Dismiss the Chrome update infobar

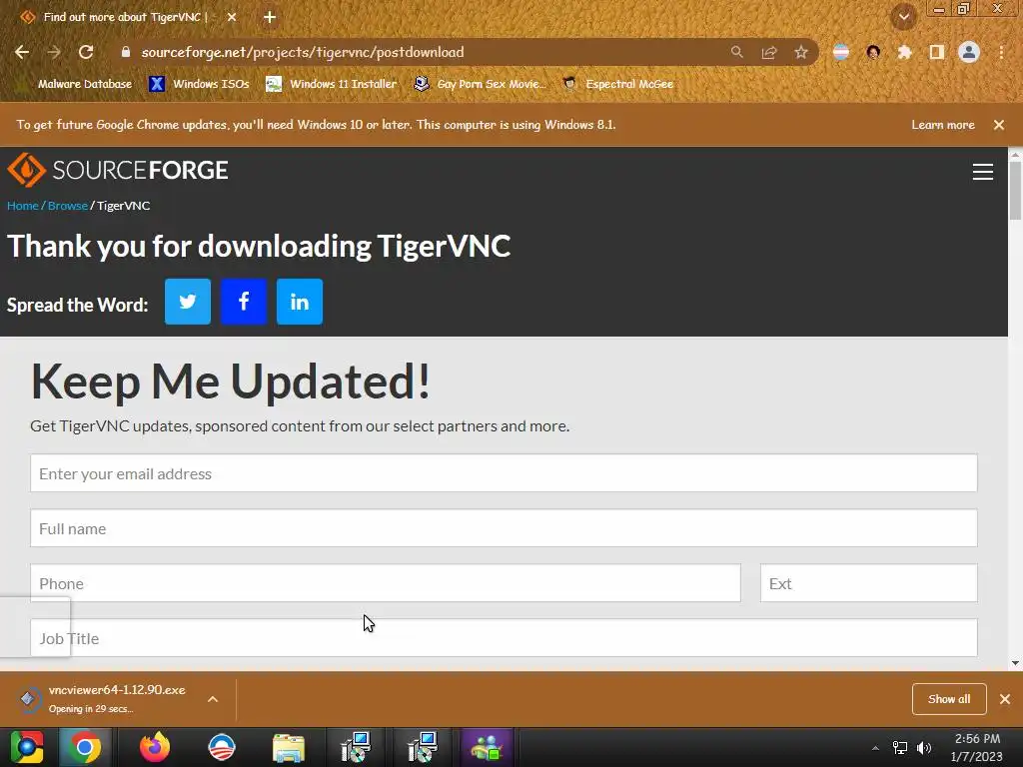click(999, 125)
